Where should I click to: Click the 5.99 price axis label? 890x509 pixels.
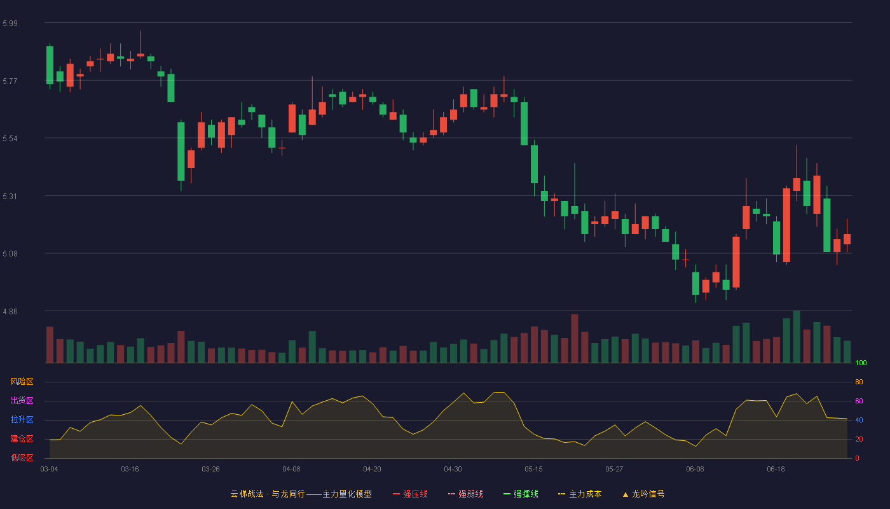(10, 24)
